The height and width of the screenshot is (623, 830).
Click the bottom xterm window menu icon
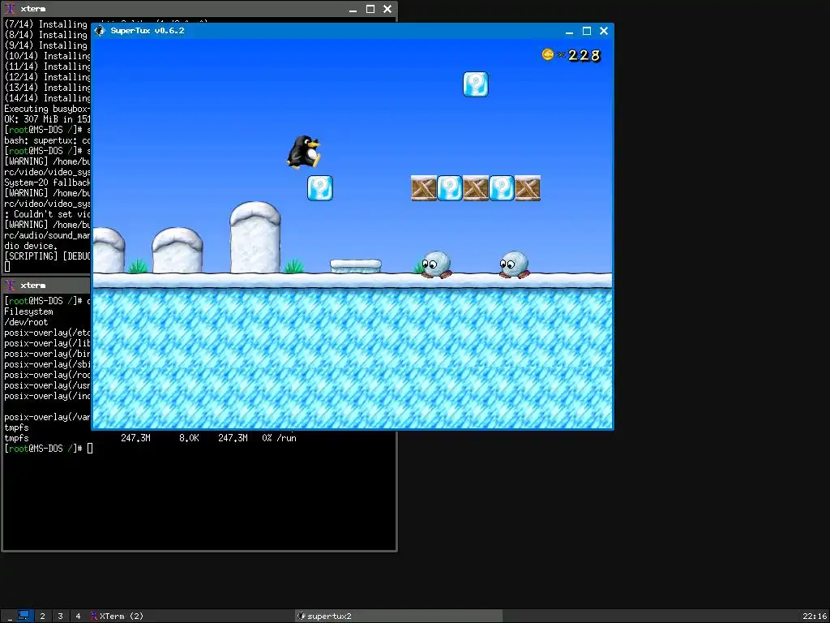10,286
